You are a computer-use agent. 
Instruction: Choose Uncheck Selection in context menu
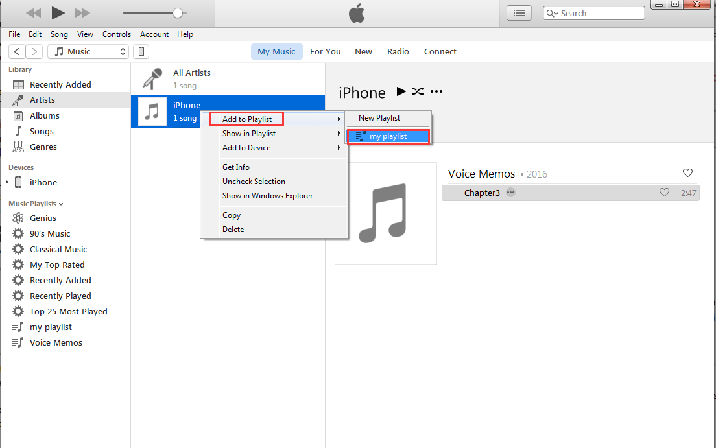(254, 182)
